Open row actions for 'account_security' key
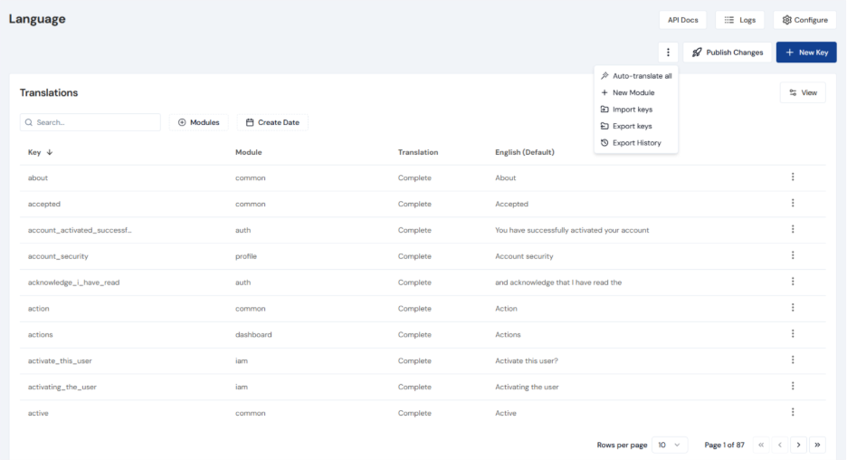This screenshot has height=460, width=847. coord(793,256)
